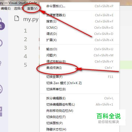This screenshot has height=132, width=132.
Task: Open the 命令面板(C)... menu entry
Action: (79, 6)
